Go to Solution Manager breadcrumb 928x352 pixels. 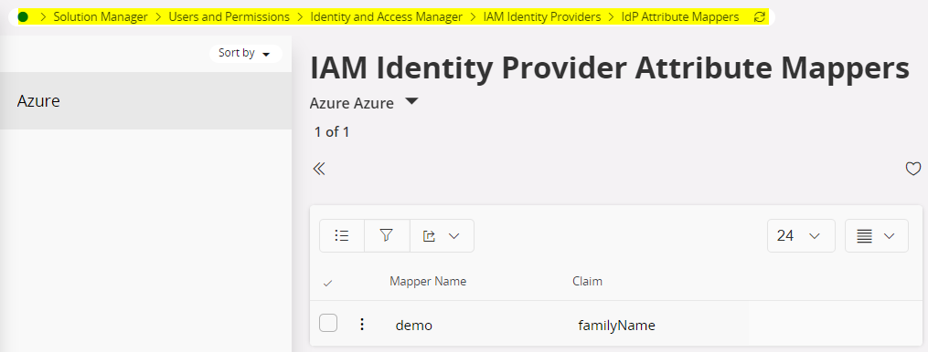[x=101, y=17]
